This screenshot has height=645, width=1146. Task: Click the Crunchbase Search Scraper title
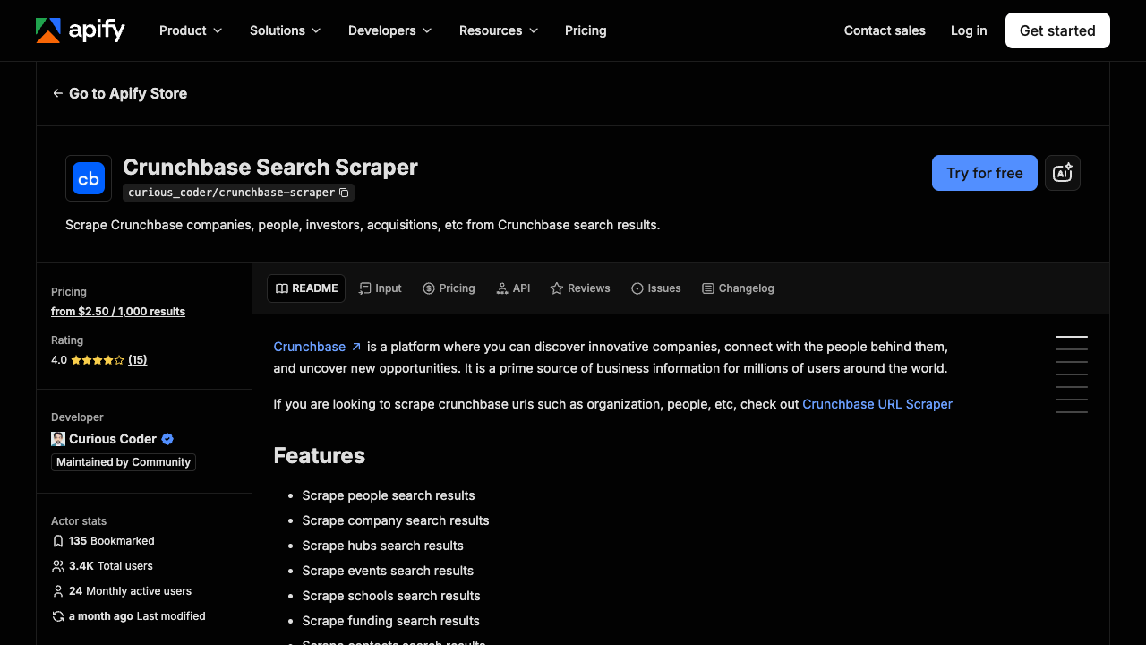coord(270,168)
